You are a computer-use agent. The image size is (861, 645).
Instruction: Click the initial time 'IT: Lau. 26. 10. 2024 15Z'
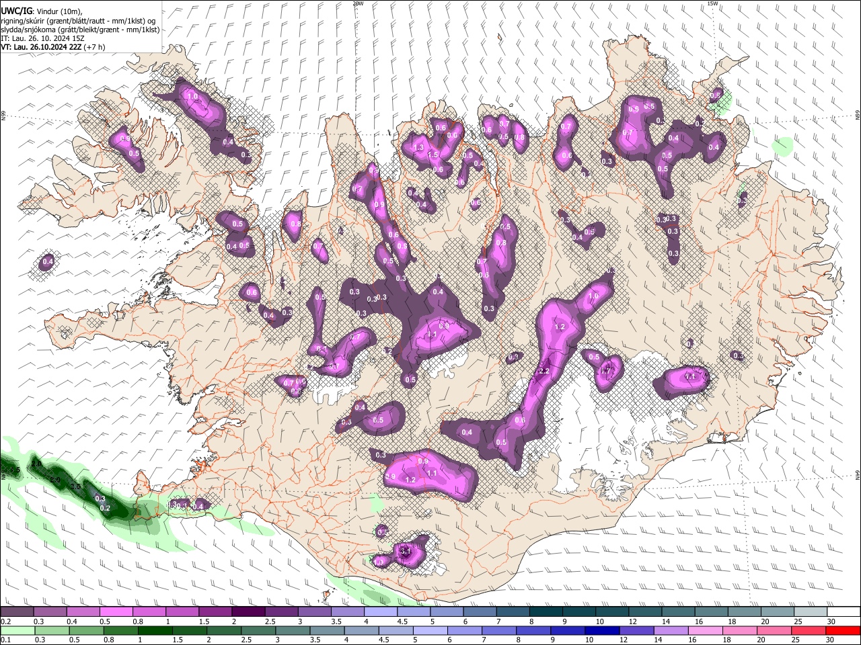[42, 38]
